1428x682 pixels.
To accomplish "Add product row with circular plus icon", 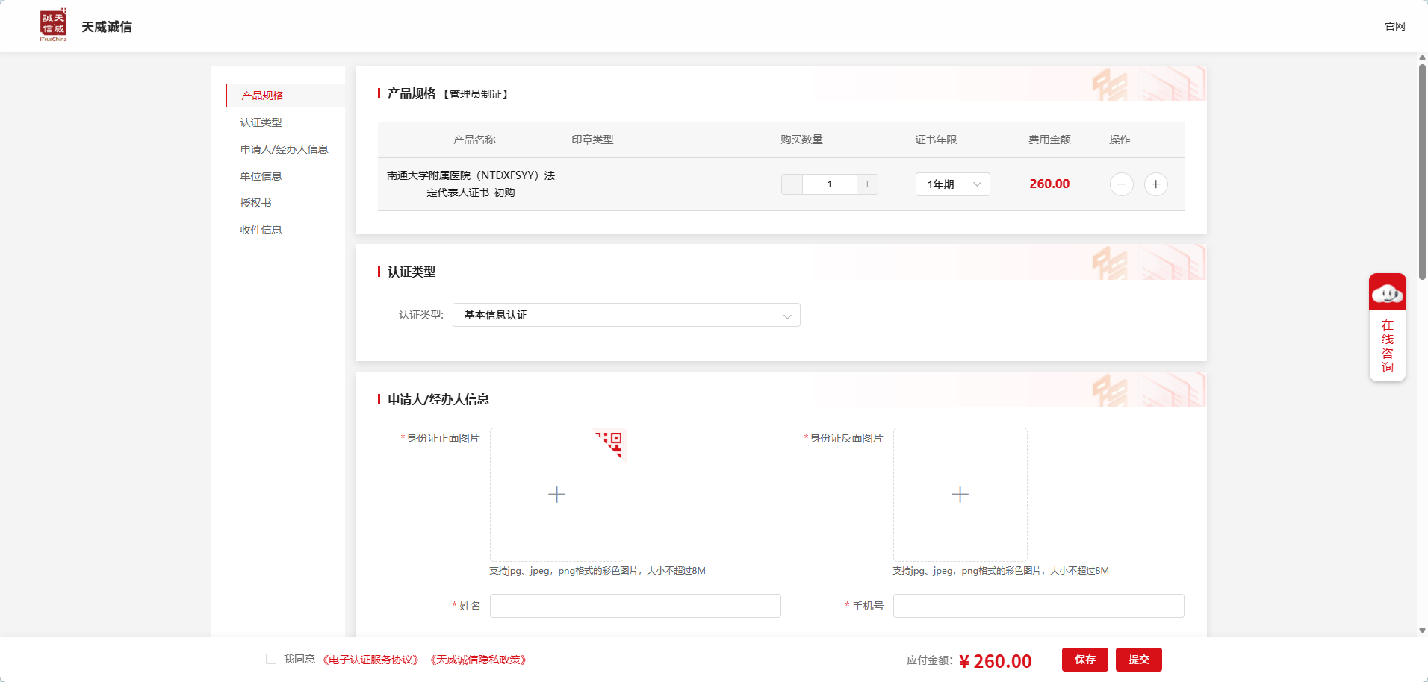I will tap(1155, 184).
